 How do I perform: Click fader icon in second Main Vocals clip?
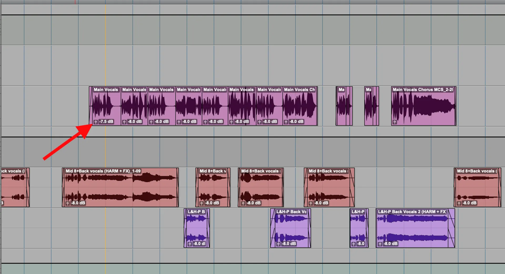click(x=124, y=122)
